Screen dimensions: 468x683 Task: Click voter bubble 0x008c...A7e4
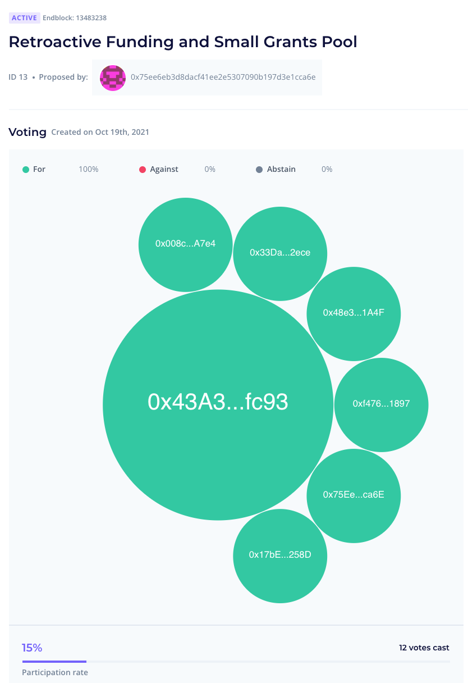point(186,244)
